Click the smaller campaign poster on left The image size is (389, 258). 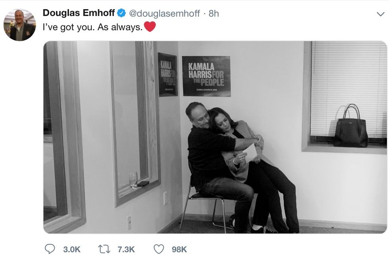[x=168, y=74]
